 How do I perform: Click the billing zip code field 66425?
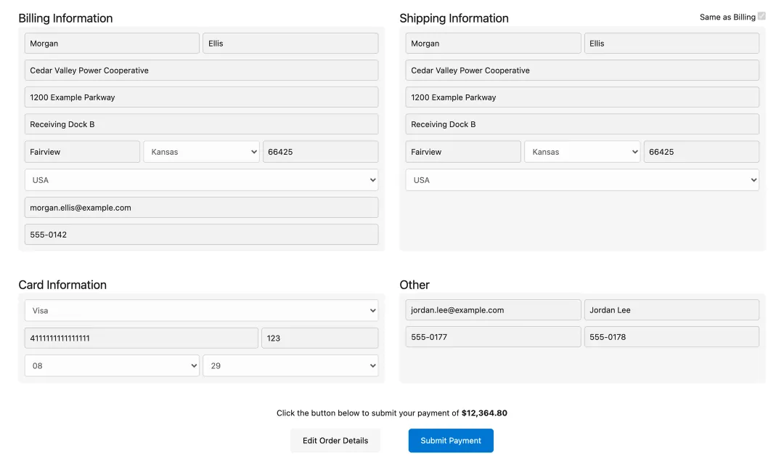(321, 152)
